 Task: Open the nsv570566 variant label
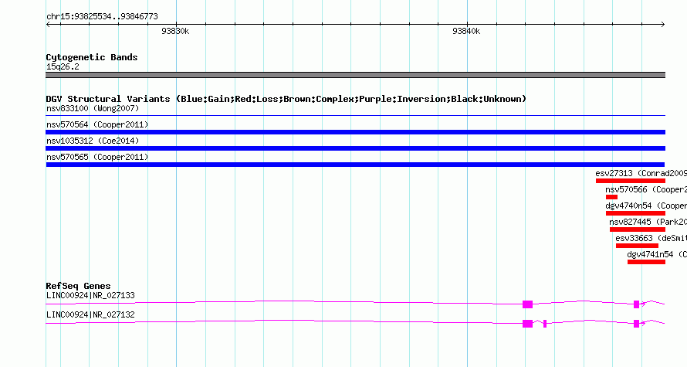point(646,189)
